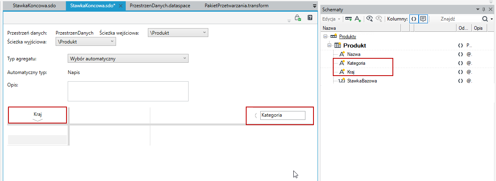The height and width of the screenshot is (181, 496).
Task: Close the modified StawkaKoncowa.sdo* tab
Action: click(x=121, y=6)
